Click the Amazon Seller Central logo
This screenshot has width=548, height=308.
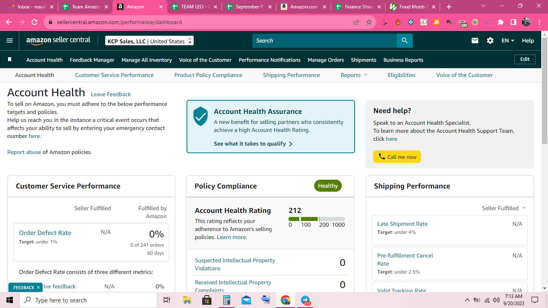pyautogui.click(x=58, y=41)
